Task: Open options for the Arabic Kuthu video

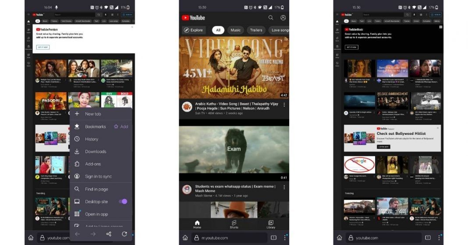Action: click(x=284, y=105)
